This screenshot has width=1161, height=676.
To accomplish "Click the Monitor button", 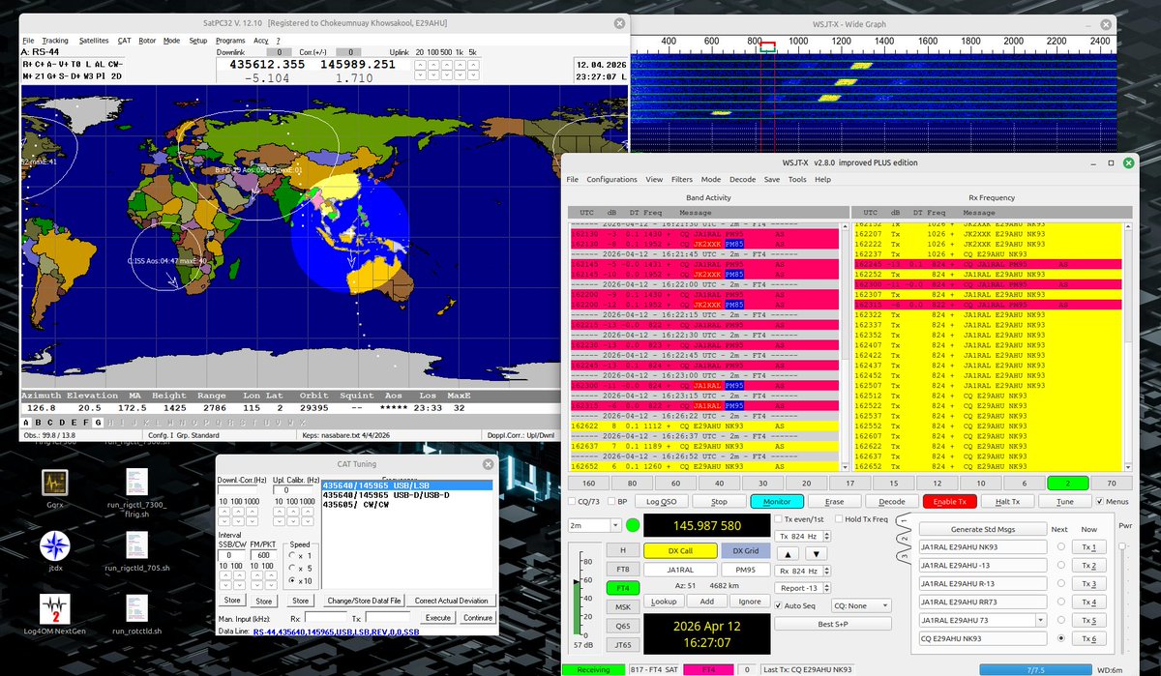I will point(777,502).
